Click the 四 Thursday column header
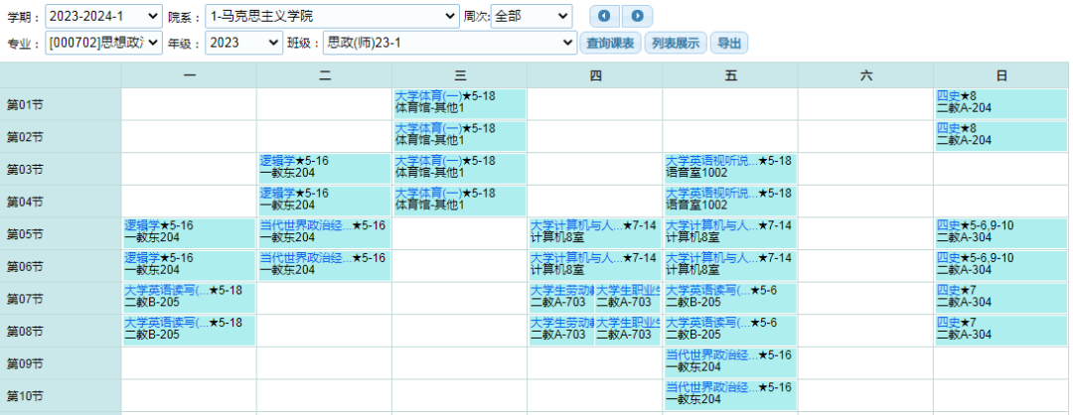The height and width of the screenshot is (415, 1073). point(595,75)
